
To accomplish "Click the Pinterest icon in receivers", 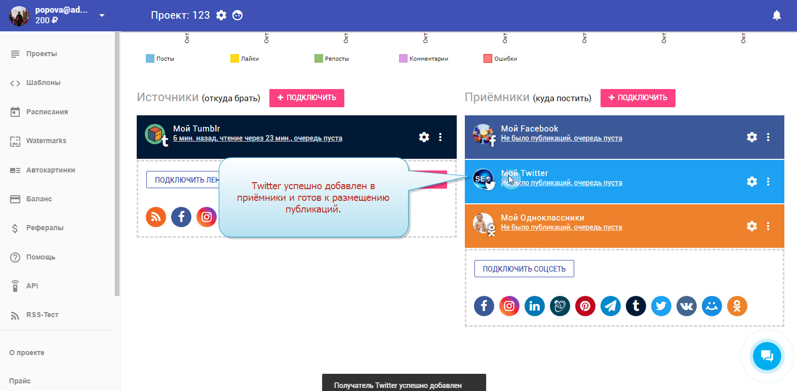I will click(585, 306).
